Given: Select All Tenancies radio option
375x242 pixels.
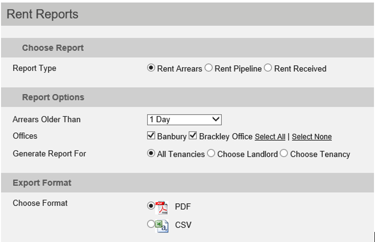Looking at the screenshot, I should pos(151,153).
